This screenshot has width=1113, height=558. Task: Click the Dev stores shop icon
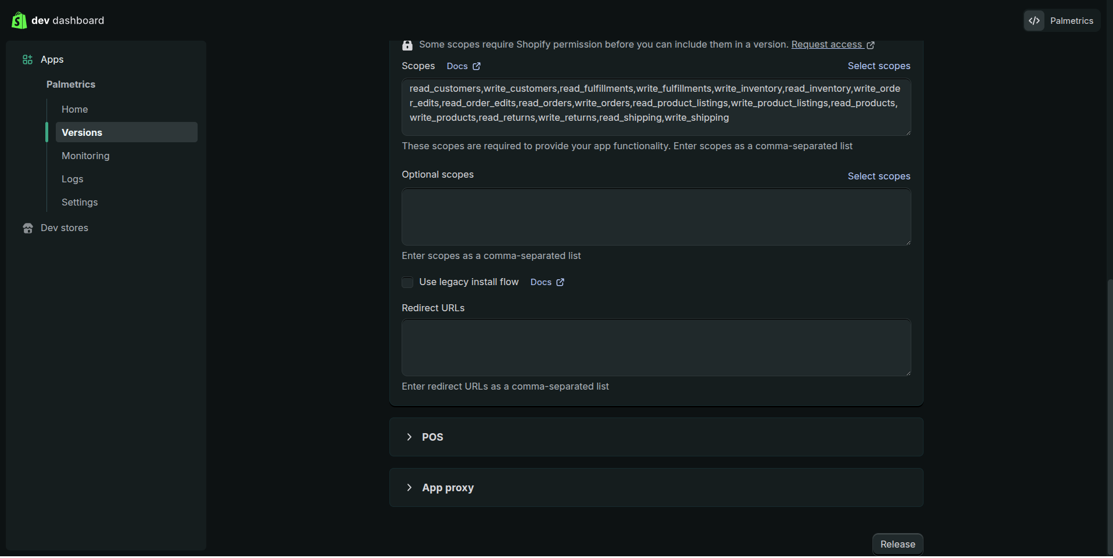pyautogui.click(x=27, y=228)
